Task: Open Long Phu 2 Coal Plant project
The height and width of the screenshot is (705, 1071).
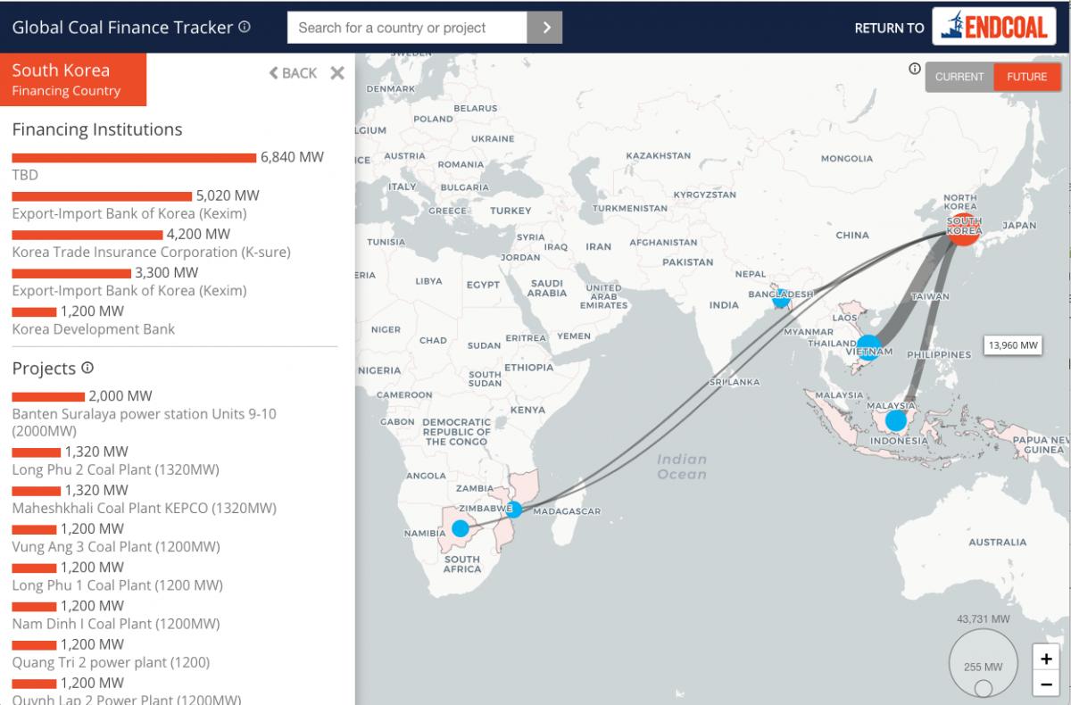Action: [x=115, y=469]
